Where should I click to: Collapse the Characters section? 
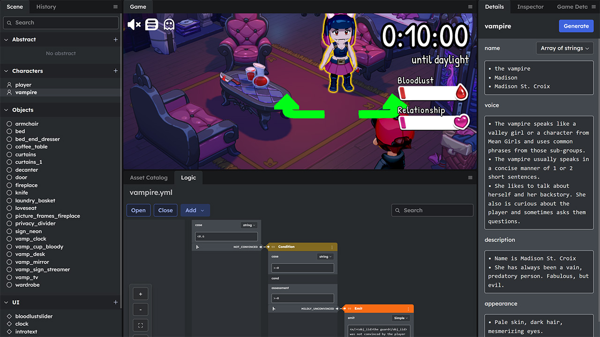click(x=6, y=71)
